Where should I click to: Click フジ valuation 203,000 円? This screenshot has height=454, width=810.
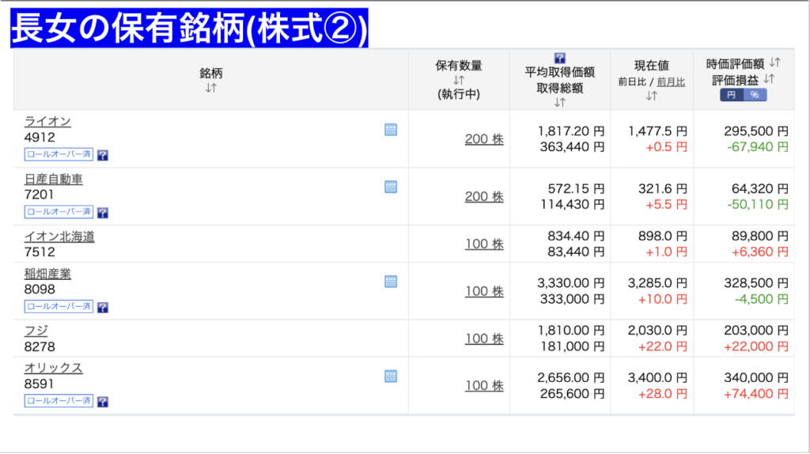756,331
